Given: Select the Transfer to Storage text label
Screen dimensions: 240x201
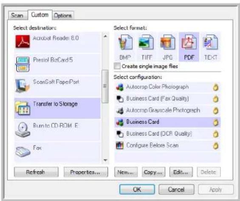Looking at the screenshot, I should pyautogui.click(x=55, y=104).
